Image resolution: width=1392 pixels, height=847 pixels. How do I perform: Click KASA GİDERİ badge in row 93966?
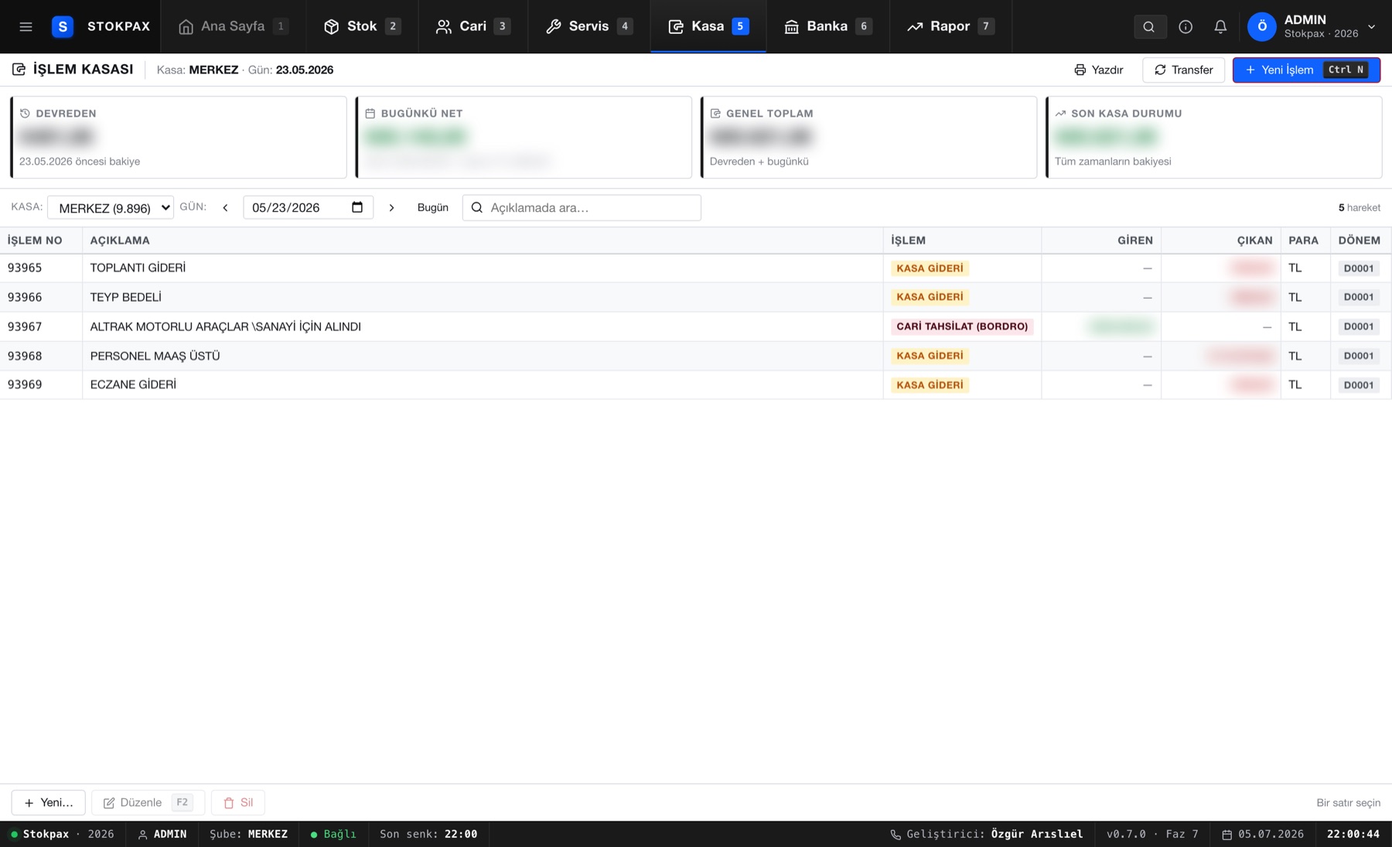[930, 297]
